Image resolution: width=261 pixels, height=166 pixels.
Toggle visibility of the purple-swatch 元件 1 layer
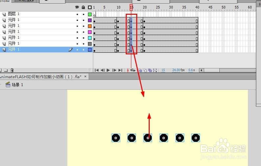coord(77,20)
